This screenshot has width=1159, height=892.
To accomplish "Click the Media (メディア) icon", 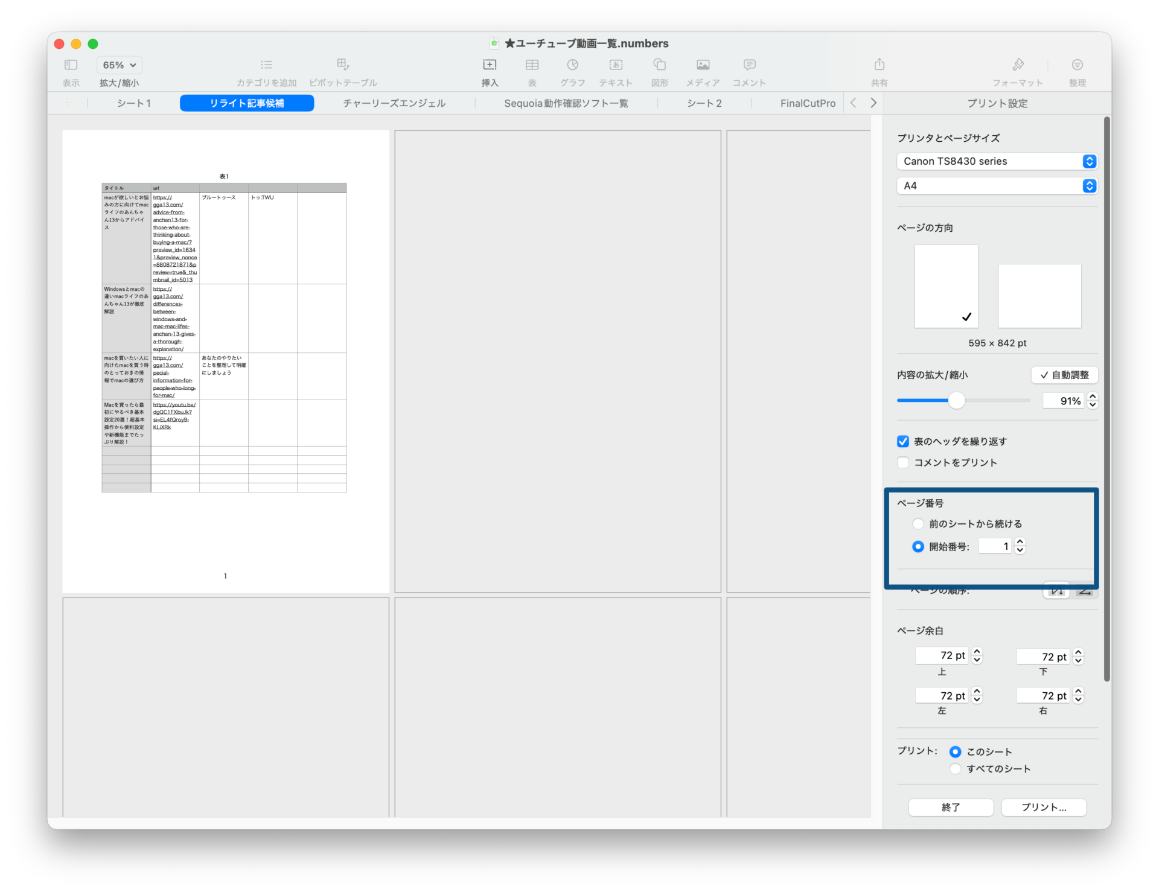I will [703, 65].
